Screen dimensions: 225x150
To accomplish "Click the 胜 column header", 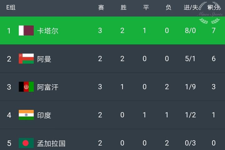I will point(123,7).
